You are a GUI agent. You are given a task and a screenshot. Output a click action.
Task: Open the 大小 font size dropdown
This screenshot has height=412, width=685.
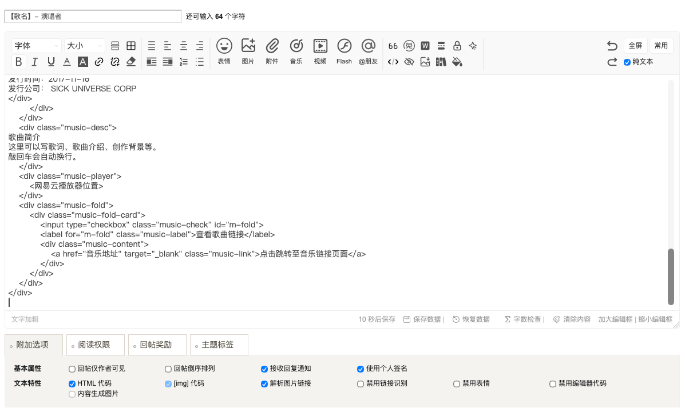click(84, 46)
